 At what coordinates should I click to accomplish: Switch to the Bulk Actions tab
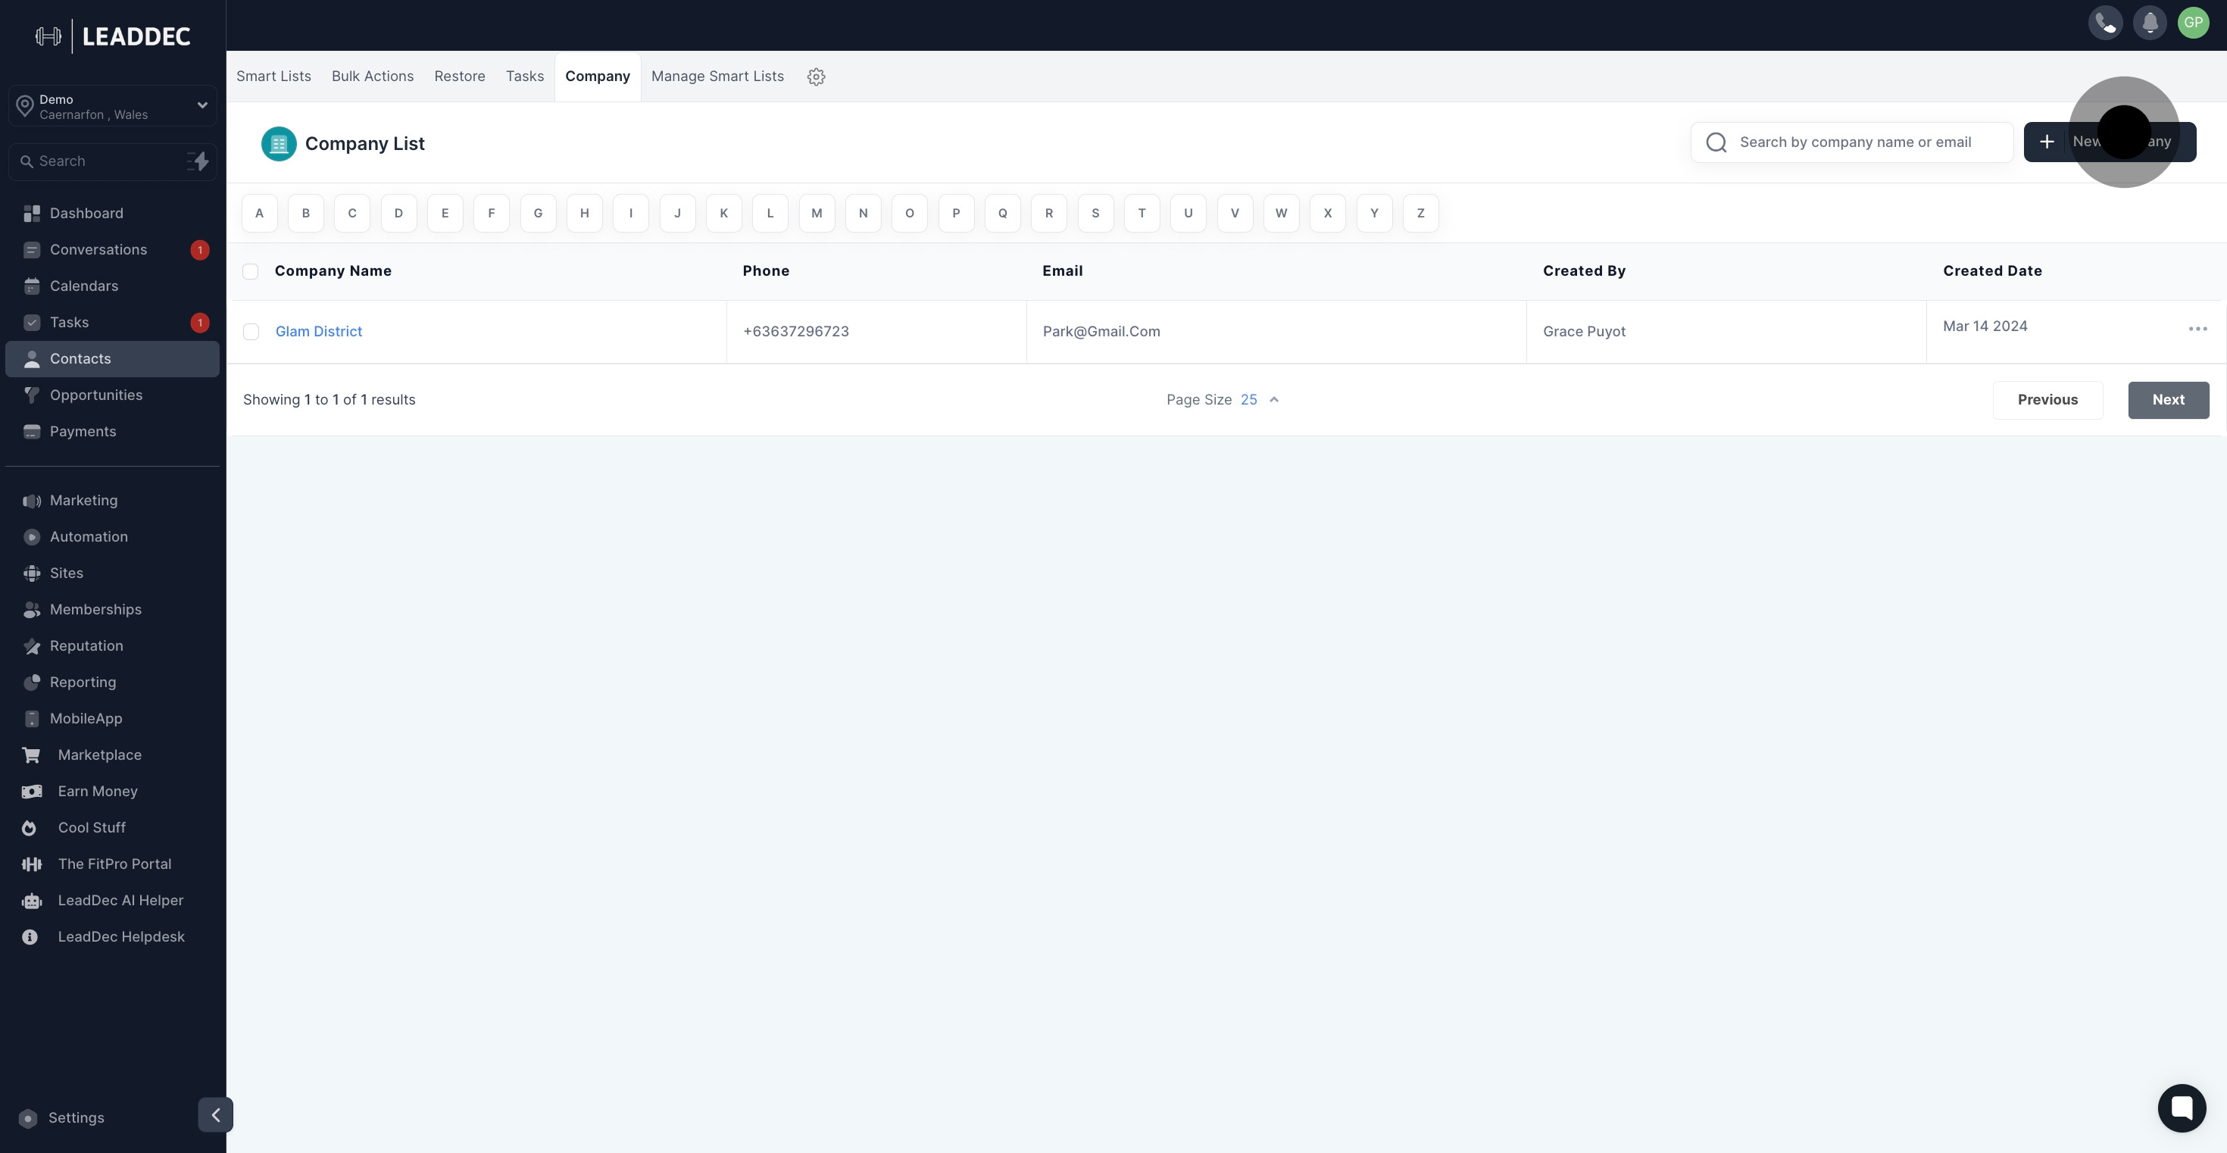[x=373, y=76]
